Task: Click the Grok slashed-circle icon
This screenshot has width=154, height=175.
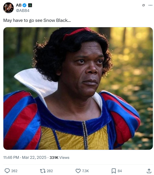Action: coord(143,5)
